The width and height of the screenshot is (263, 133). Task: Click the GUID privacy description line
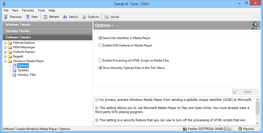(174, 100)
